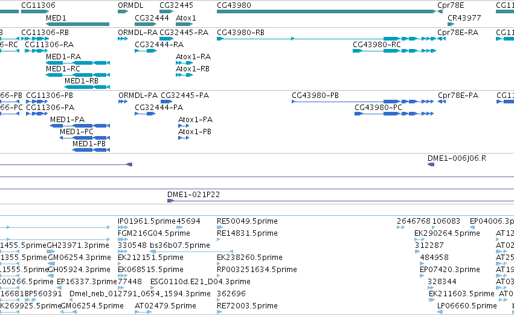514x315 pixels.
Task: Click EST GH23971.3prime
Action: [51, 252]
